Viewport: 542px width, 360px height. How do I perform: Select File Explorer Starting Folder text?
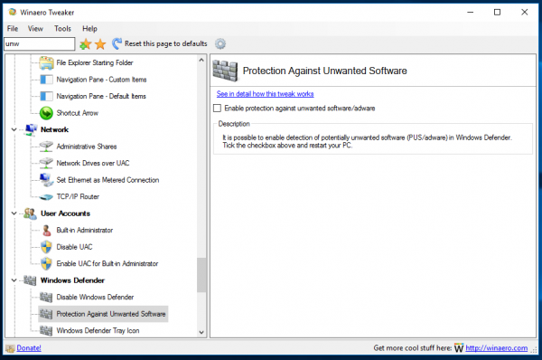pos(95,62)
